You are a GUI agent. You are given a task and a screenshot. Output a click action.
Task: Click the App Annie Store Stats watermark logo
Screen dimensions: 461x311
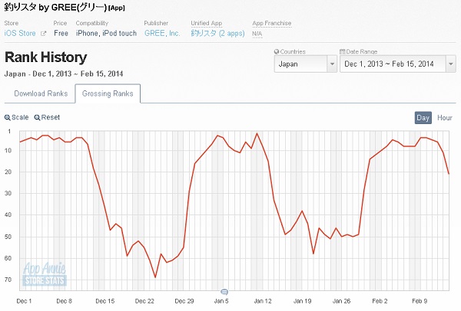[x=44, y=273]
